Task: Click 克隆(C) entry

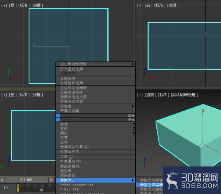Action: pos(95,157)
